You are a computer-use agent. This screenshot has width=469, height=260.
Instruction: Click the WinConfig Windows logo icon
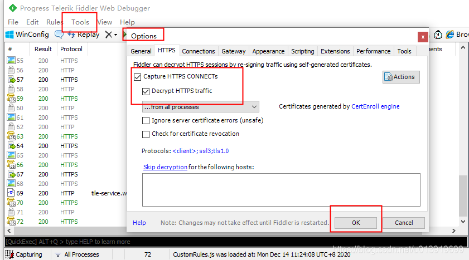(9, 35)
